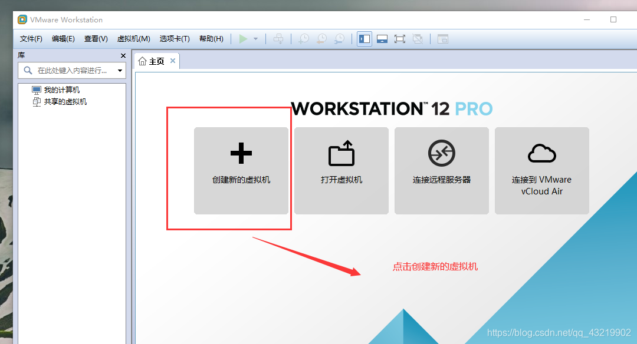Screen dimensions: 637x344
Task: Open the 选项卡(T) menu
Action: pos(175,39)
